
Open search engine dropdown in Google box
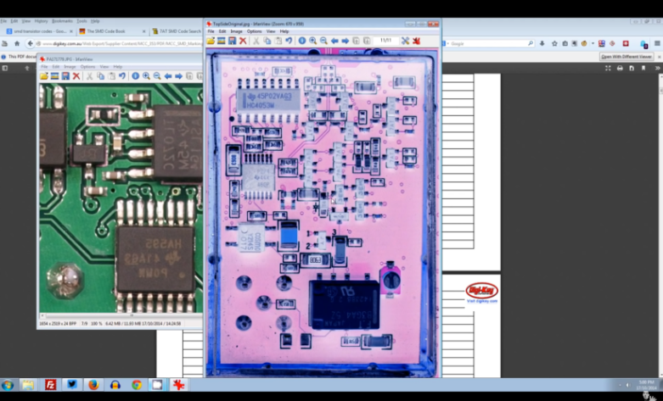pyautogui.click(x=449, y=43)
